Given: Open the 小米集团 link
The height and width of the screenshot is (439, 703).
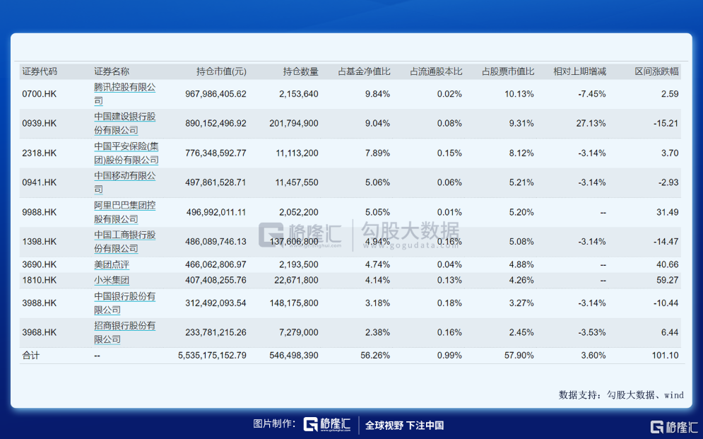Looking at the screenshot, I should click(112, 280).
